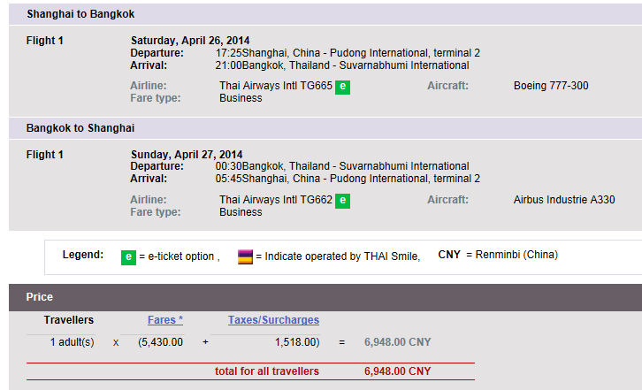Click the green e-ticket icon in legend
642x390 pixels.
coord(128,257)
